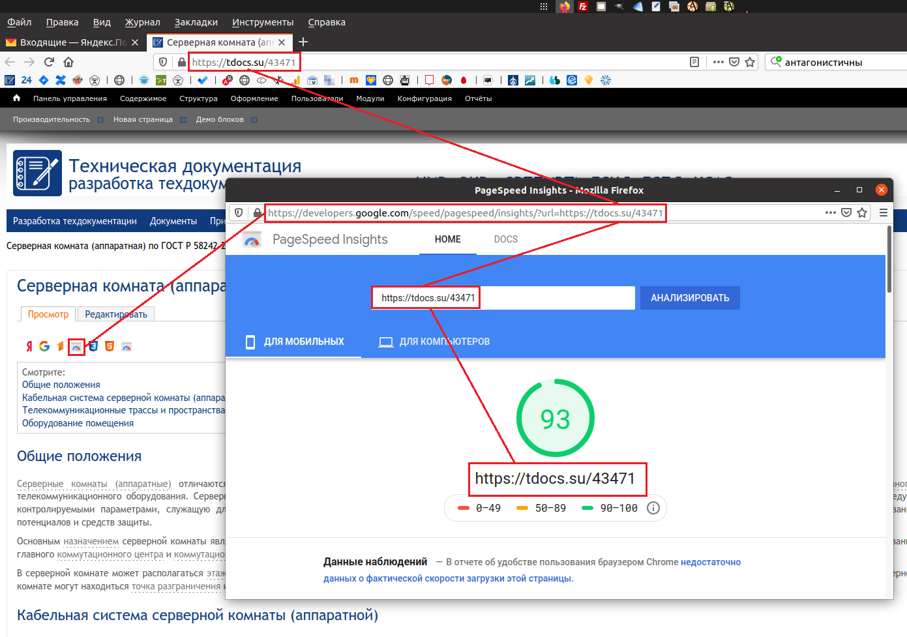Screen dimensions: 907x637
Task: Click the Производительность shortcut
Action: tap(52, 119)
